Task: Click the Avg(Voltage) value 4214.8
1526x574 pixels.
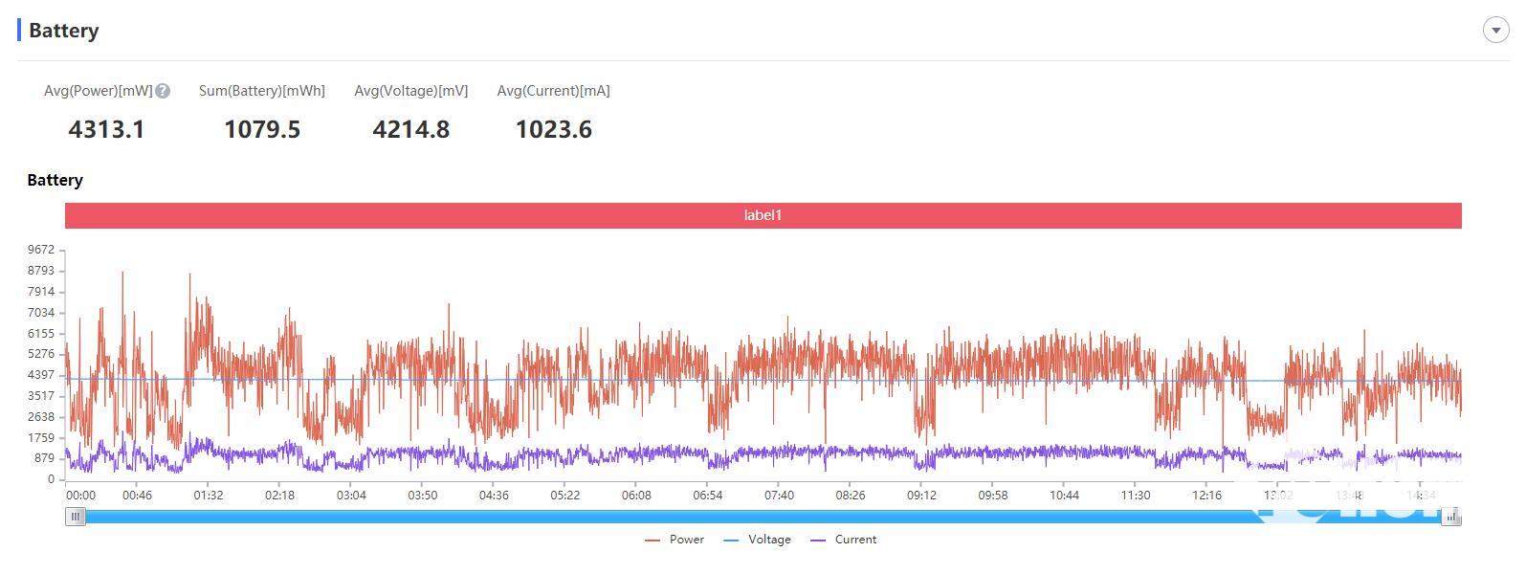Action: 411,129
